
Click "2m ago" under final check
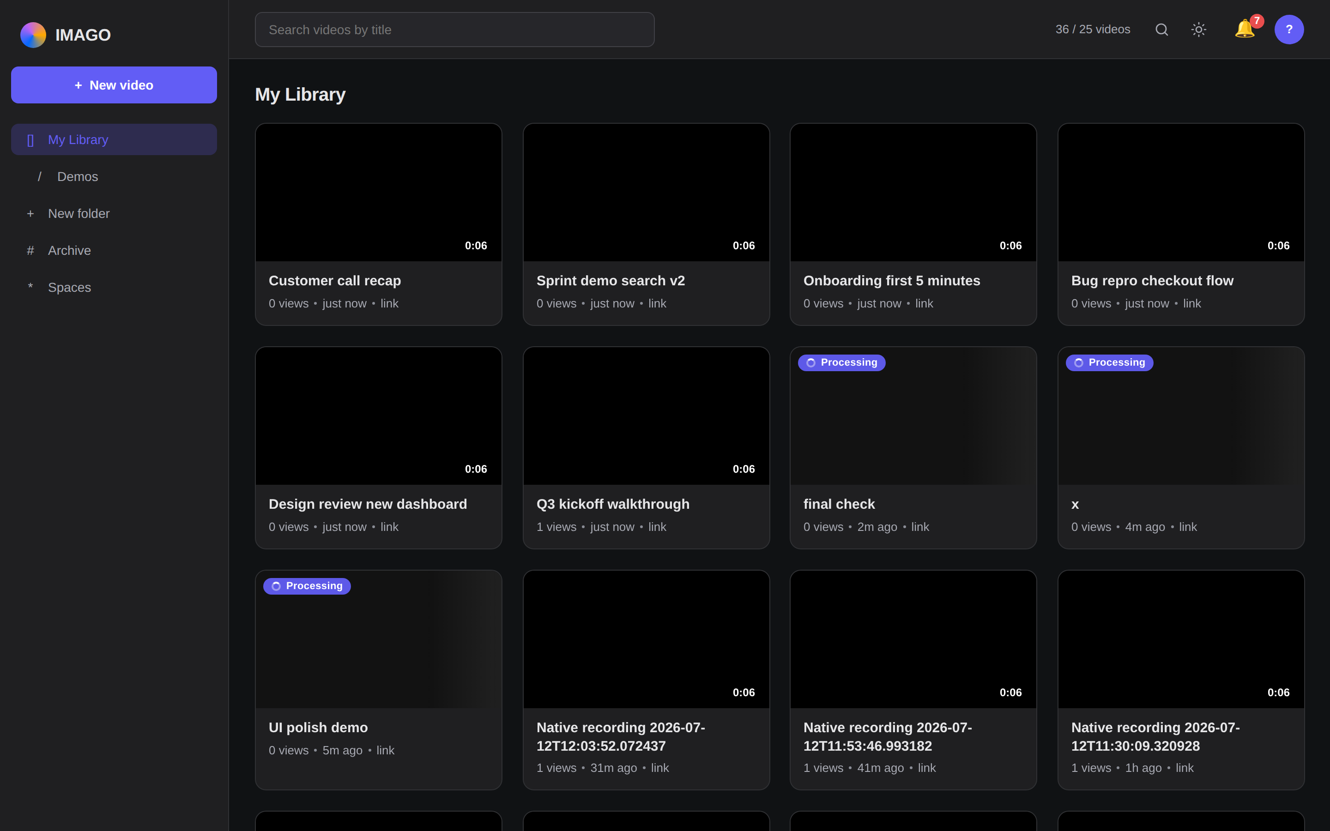click(877, 526)
